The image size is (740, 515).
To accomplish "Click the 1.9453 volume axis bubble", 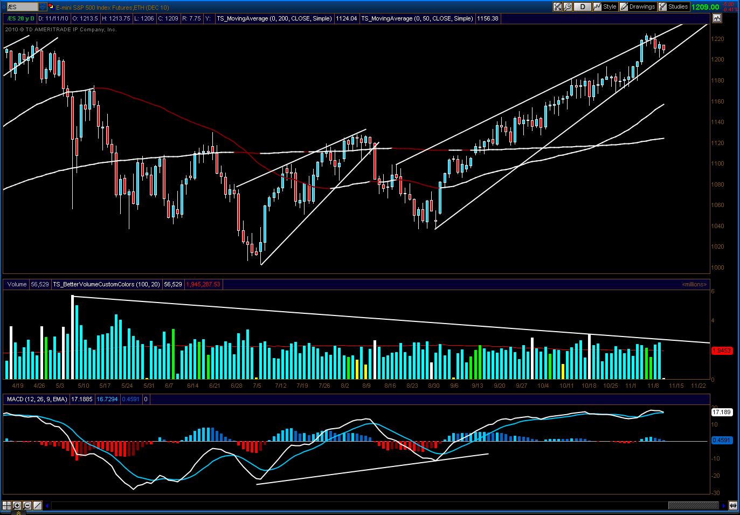I will point(721,351).
